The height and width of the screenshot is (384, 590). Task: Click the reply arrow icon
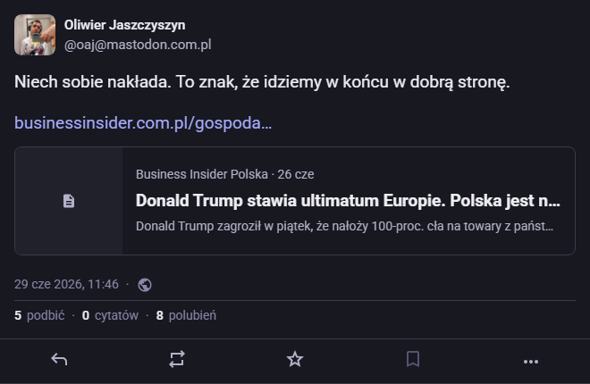click(59, 360)
